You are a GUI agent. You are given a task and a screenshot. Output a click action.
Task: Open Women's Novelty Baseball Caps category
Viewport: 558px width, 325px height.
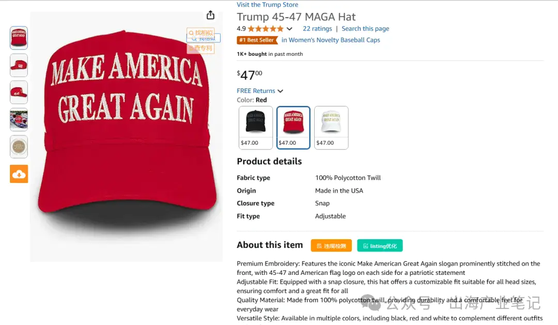331,40
